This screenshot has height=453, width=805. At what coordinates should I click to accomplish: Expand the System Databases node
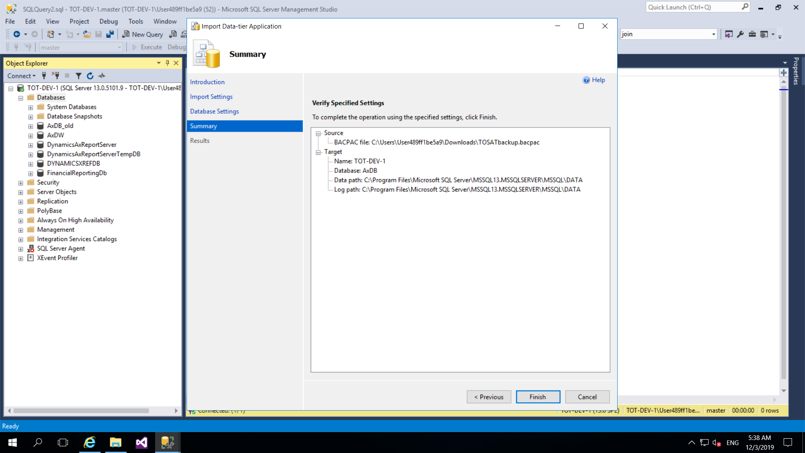pyautogui.click(x=31, y=107)
